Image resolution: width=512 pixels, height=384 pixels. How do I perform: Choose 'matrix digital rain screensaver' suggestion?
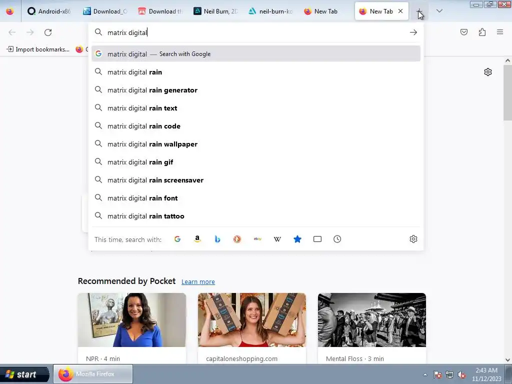[256, 180]
